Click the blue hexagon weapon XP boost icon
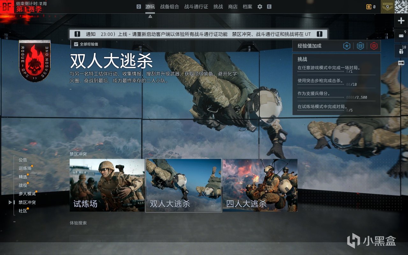Viewport: 408px width, 255px height. (361, 46)
